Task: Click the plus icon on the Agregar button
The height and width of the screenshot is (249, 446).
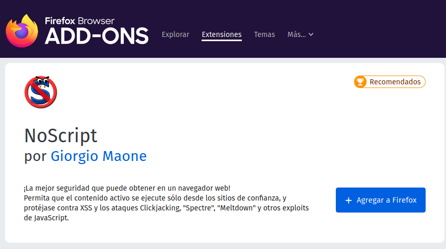Action: (x=348, y=201)
